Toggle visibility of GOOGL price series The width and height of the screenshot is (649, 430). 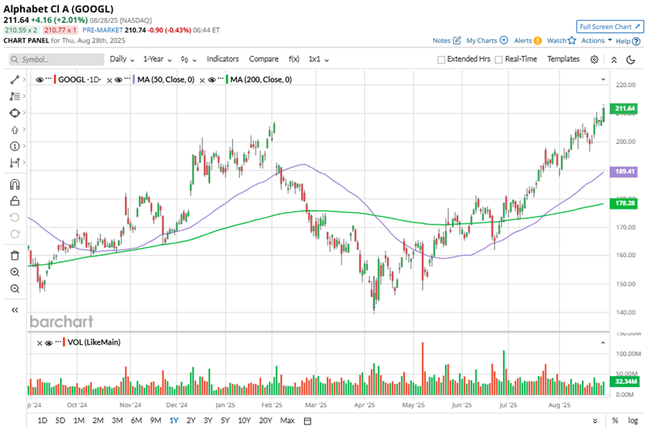pos(40,80)
